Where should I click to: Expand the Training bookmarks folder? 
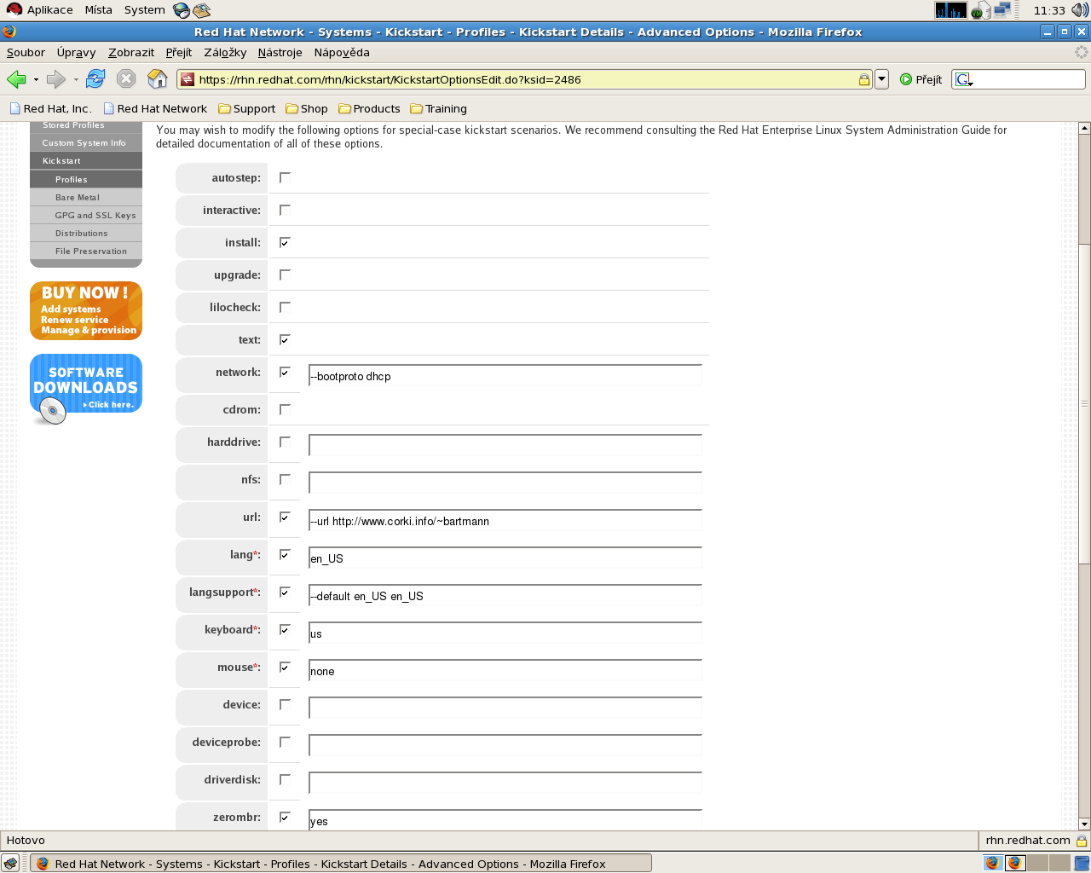(438, 109)
